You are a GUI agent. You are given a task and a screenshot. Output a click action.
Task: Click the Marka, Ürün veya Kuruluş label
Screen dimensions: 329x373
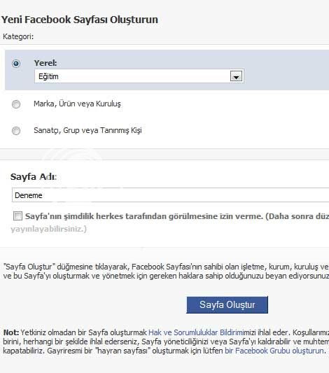pyautogui.click(x=77, y=104)
